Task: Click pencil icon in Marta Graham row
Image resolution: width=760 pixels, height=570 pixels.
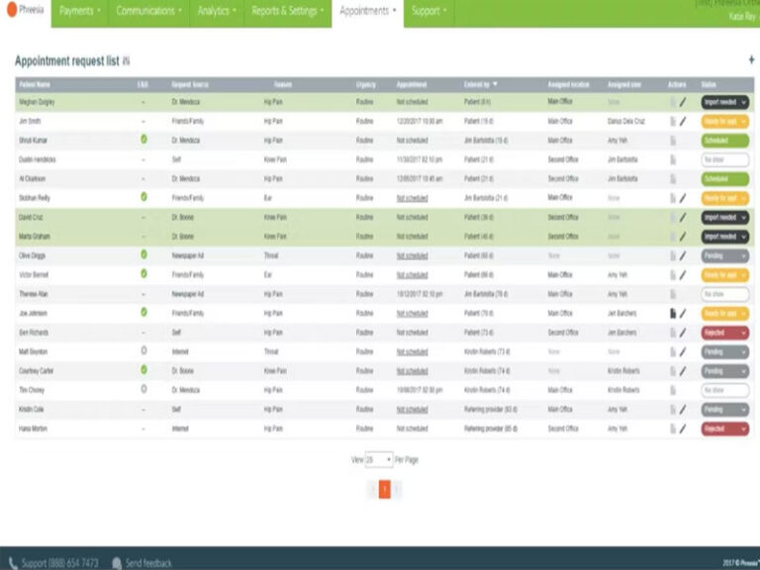Action: click(x=683, y=237)
